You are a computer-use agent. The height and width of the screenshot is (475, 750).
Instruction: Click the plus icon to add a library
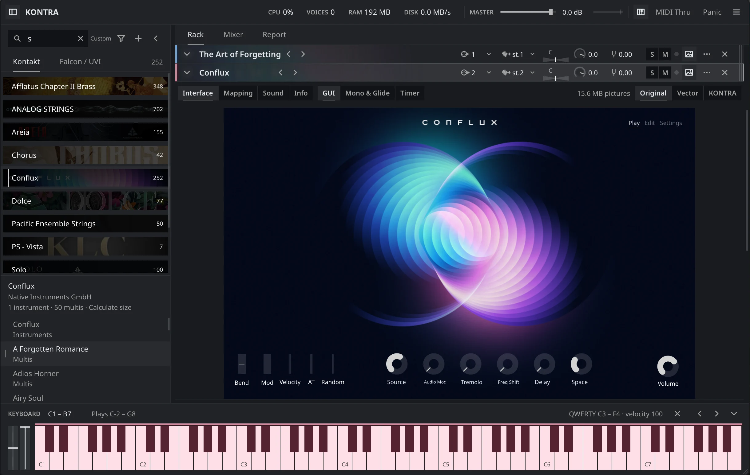[138, 38]
